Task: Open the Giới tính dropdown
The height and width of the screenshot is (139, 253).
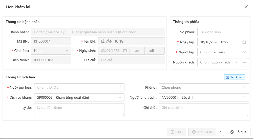Action: 51,51
